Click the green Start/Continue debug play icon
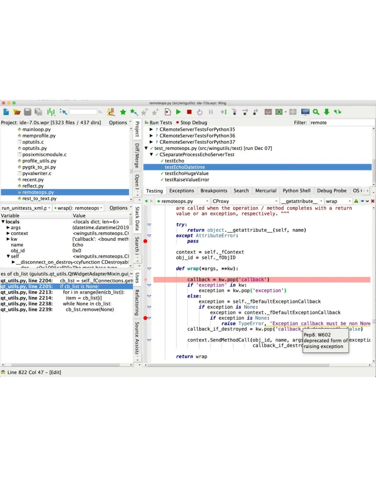 coord(178,112)
